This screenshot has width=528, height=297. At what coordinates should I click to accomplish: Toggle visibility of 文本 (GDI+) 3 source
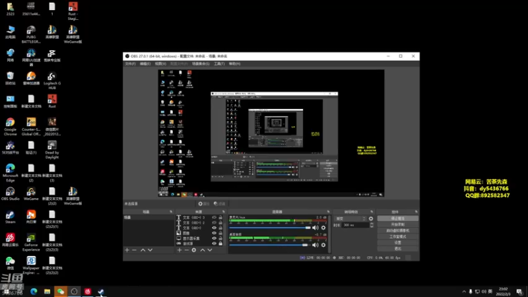coord(214,218)
